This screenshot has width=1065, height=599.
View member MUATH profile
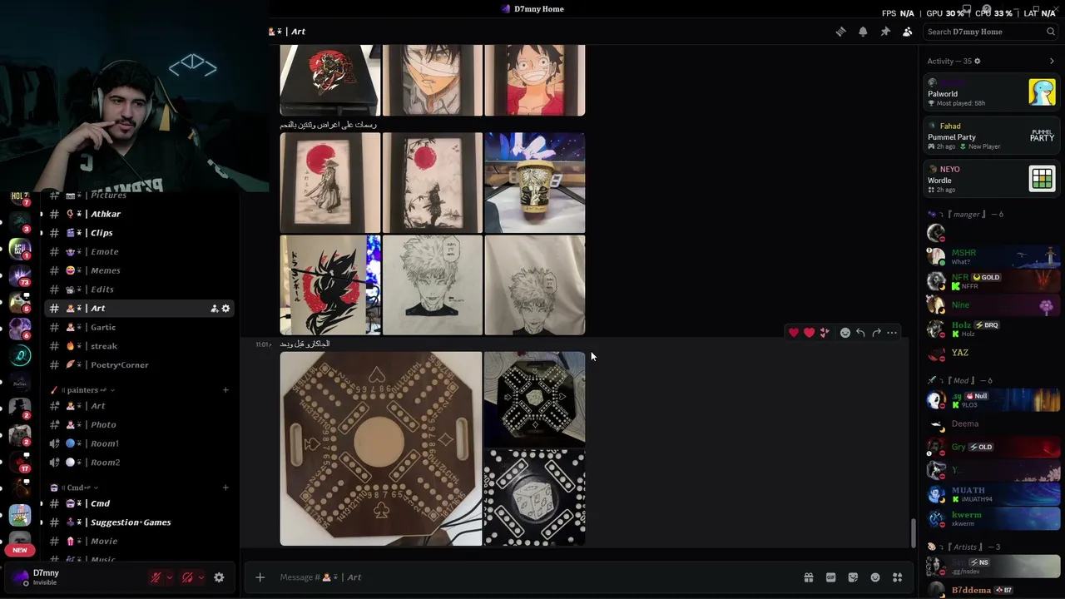tap(992, 494)
